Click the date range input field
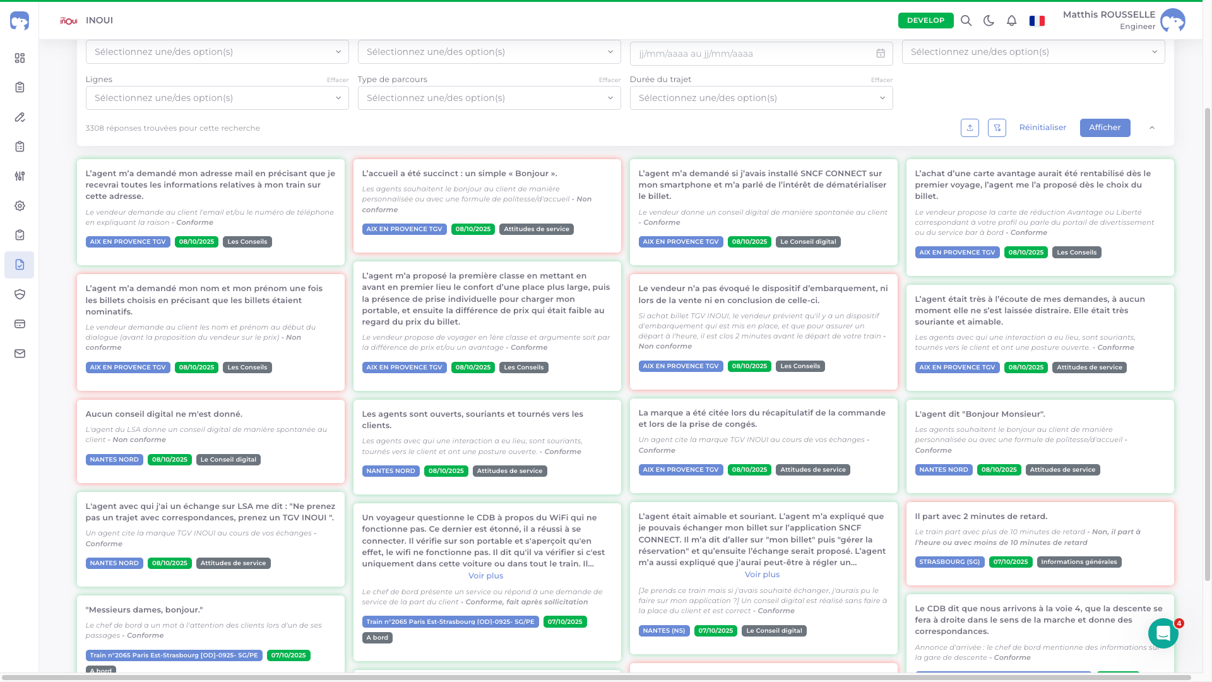The width and height of the screenshot is (1212, 682). pyautogui.click(x=761, y=54)
